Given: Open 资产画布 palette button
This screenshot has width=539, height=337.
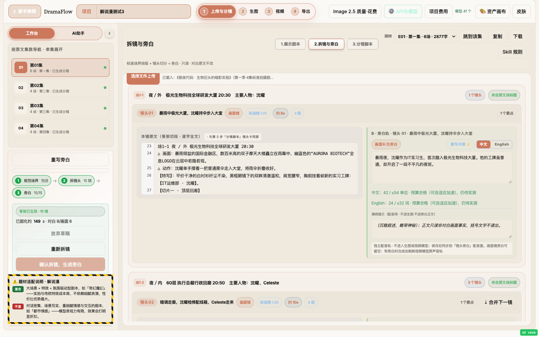Looking at the screenshot, I should click(x=493, y=11).
